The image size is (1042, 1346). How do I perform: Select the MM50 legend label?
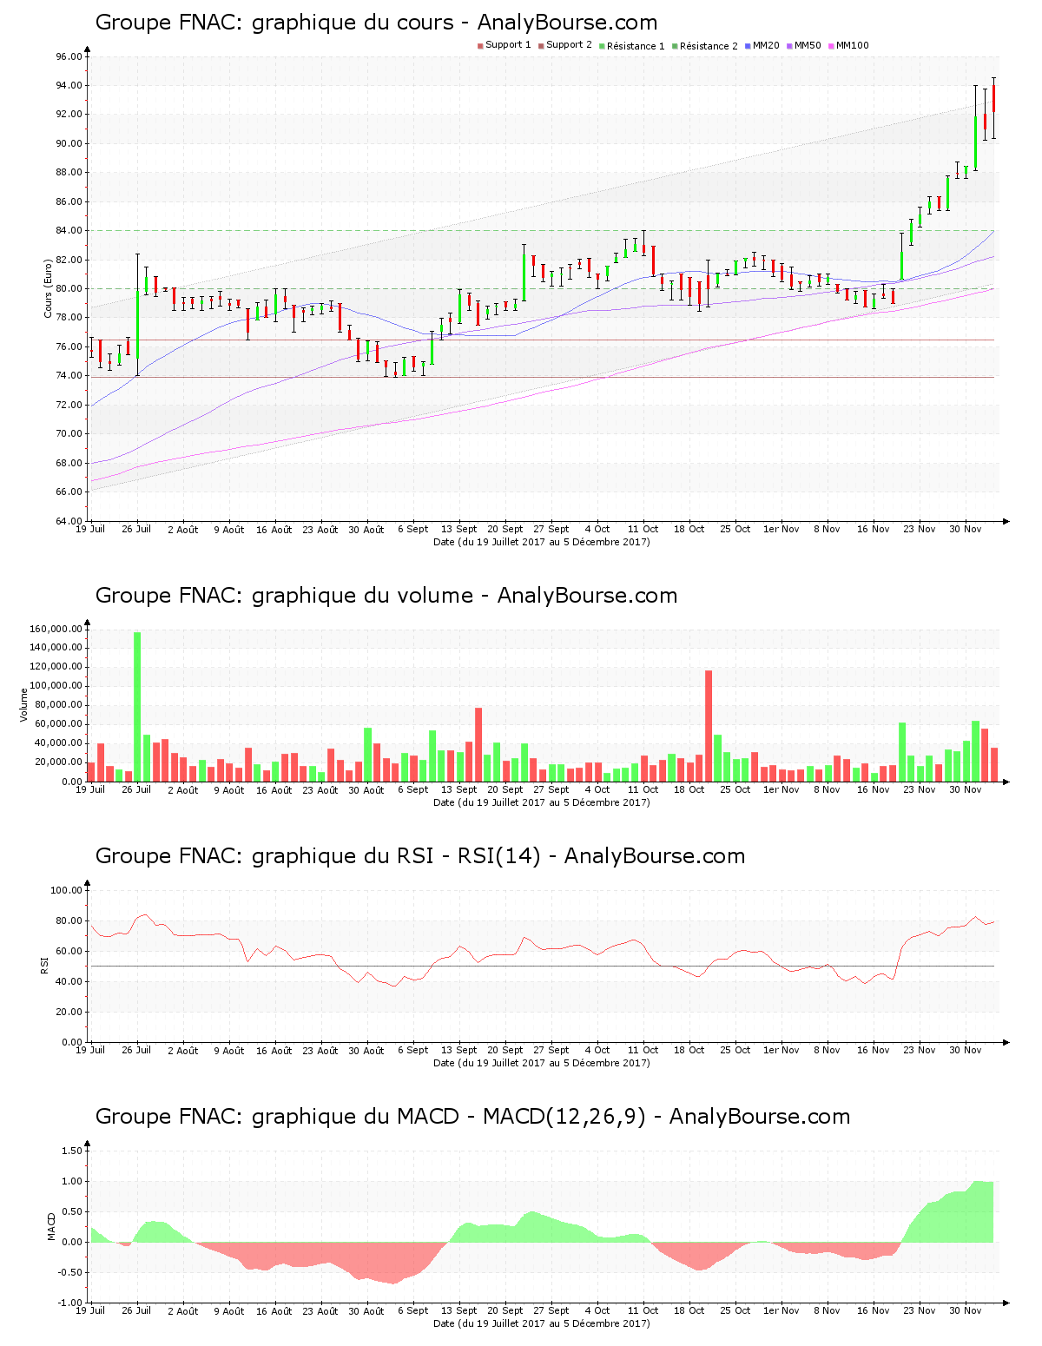[808, 45]
